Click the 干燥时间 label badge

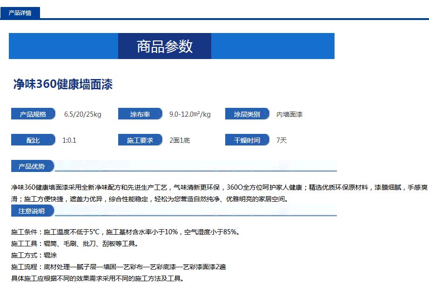click(x=247, y=140)
